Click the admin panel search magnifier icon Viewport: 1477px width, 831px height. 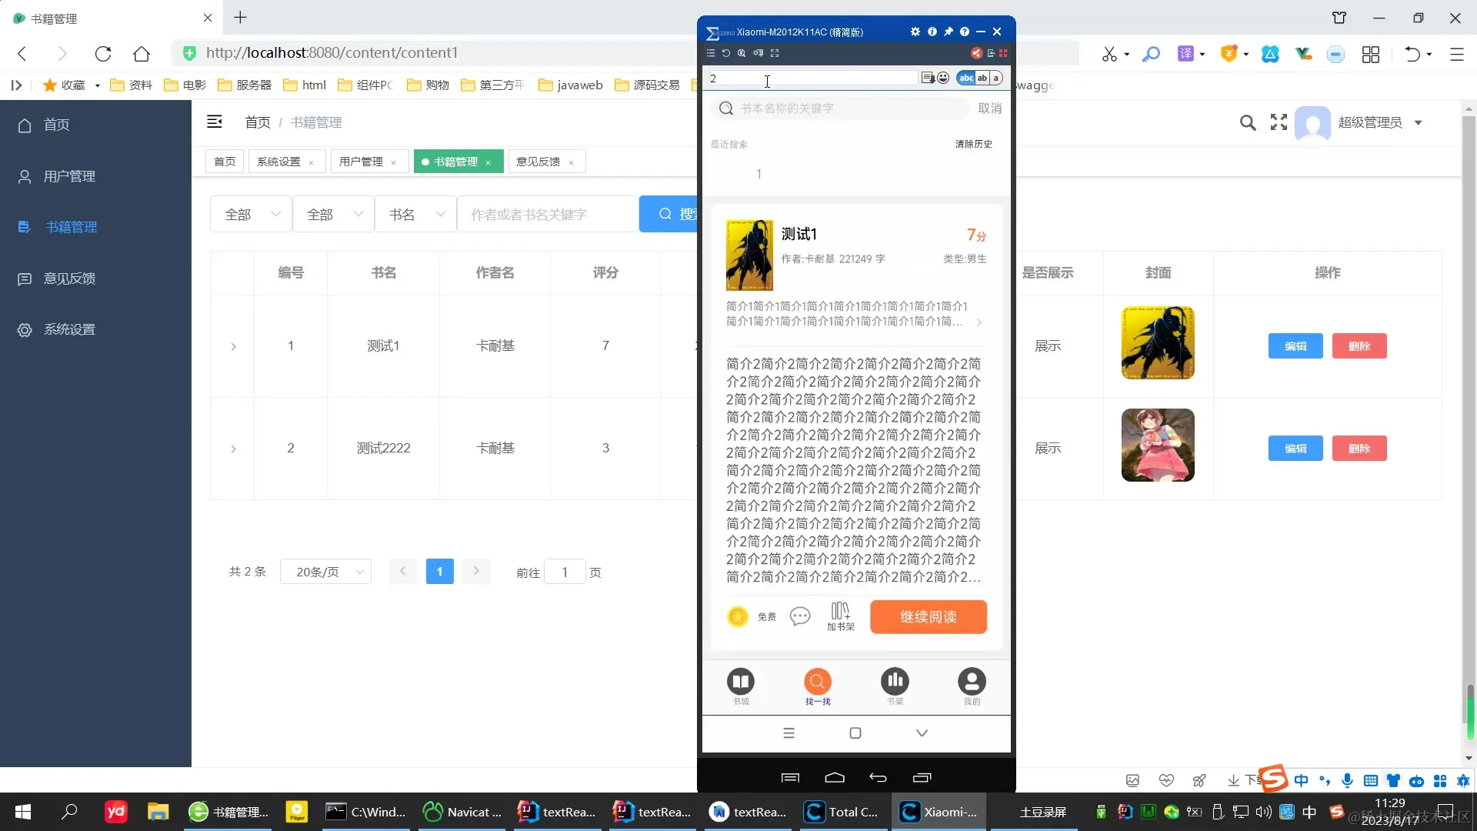tap(1248, 122)
